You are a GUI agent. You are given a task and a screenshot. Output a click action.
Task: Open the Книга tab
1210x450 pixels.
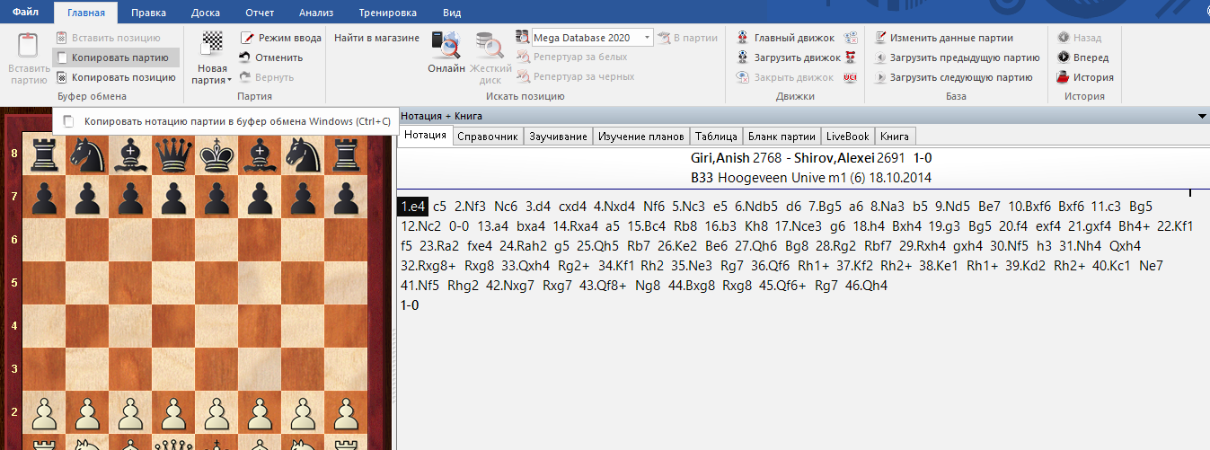tap(894, 137)
